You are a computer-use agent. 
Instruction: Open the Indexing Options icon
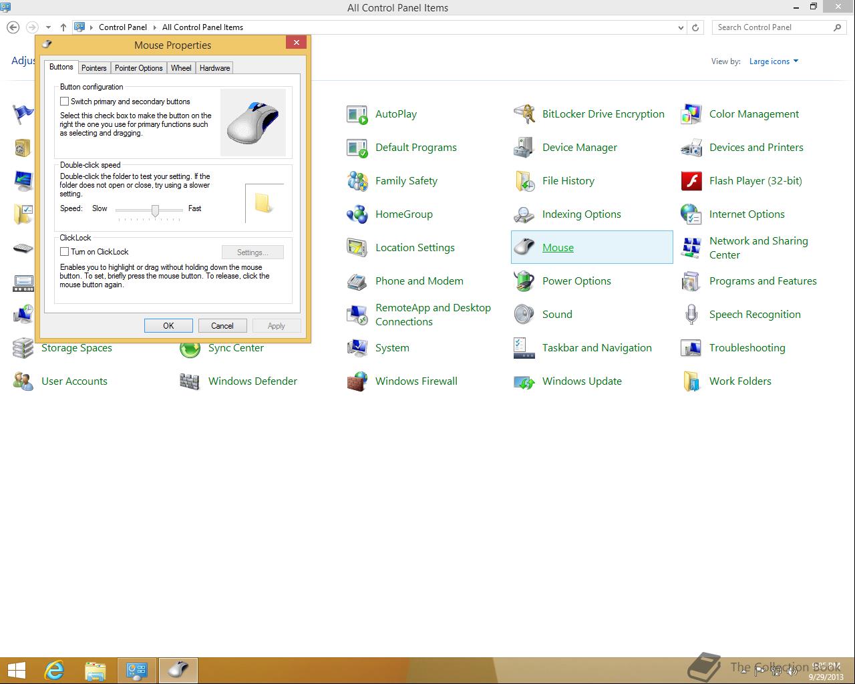click(524, 214)
